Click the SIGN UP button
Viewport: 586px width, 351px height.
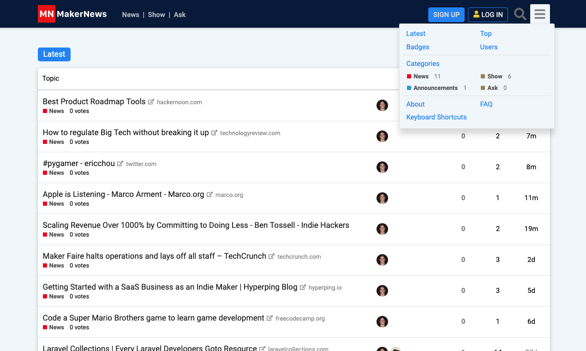tap(446, 14)
